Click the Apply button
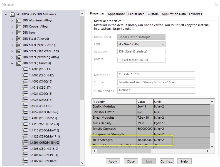The height and width of the screenshot is (167, 220). point(113,161)
